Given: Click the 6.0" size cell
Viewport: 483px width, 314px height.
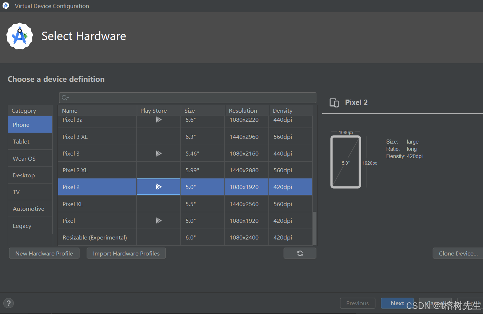Looking at the screenshot, I should [x=203, y=237].
